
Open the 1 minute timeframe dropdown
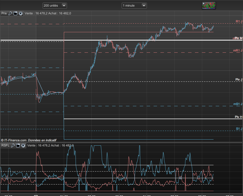pos(134,5)
